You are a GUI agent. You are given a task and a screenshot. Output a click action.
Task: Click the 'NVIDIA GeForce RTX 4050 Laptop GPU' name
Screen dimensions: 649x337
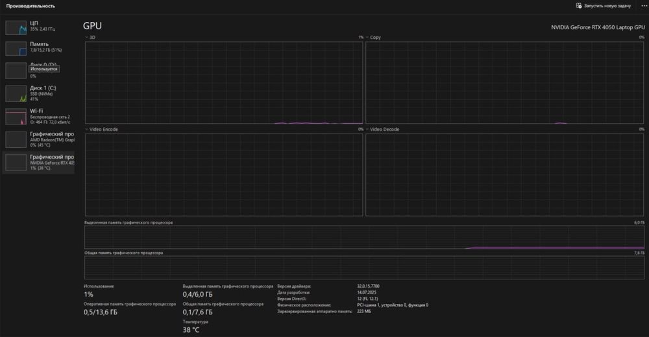point(598,27)
